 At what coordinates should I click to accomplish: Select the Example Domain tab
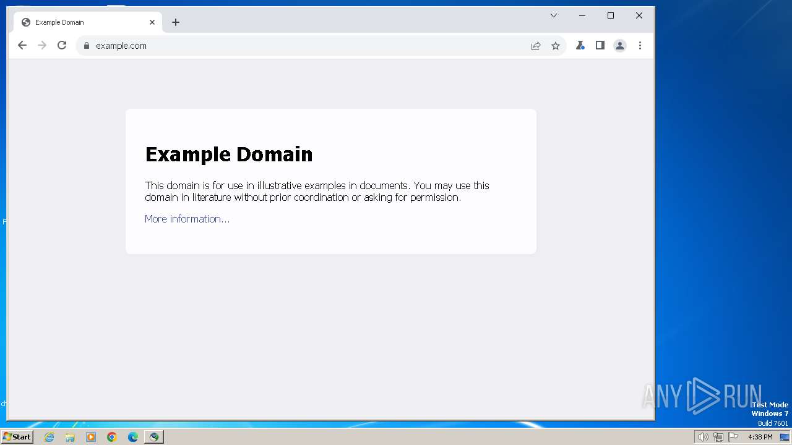click(x=88, y=22)
